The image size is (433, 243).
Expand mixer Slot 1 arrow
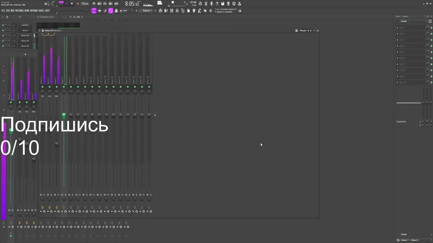[397, 28]
